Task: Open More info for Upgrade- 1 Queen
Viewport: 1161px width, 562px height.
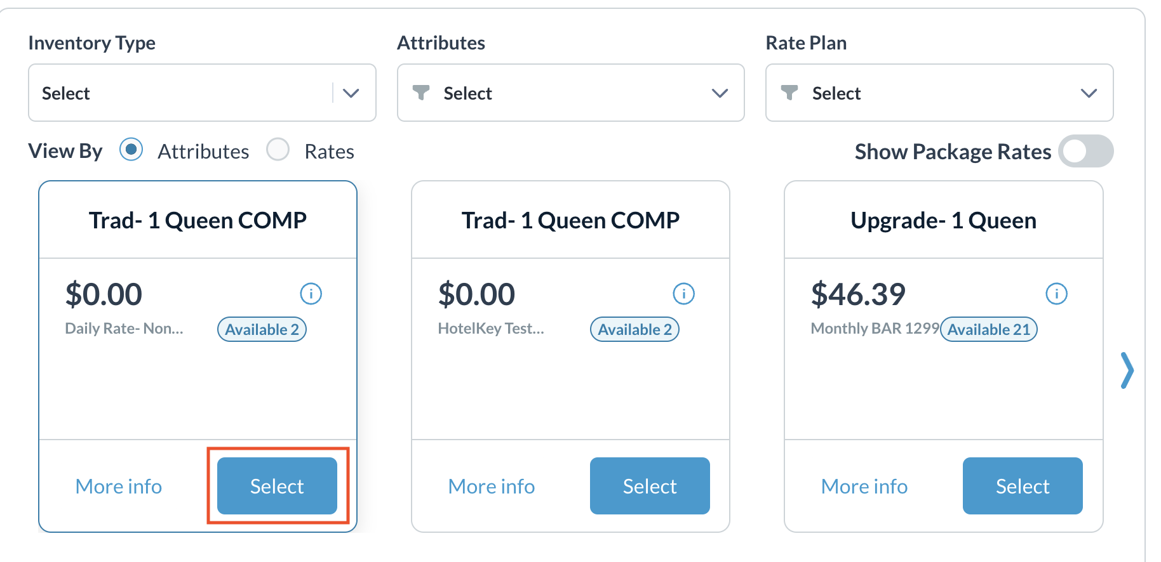Action: pyautogui.click(x=864, y=486)
